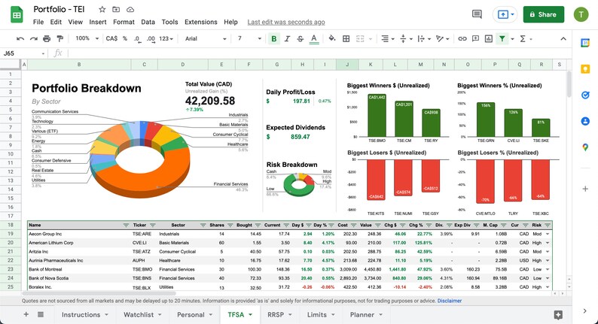The image size is (598, 324).
Task: Switch to the Planner sheet tab
Action: [x=366, y=314]
